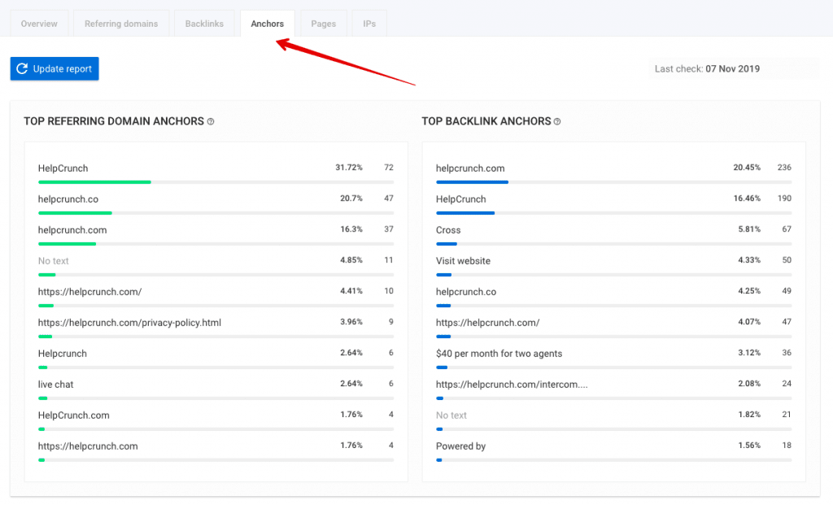Select No text in backlink anchors
This screenshot has width=833, height=505.
(x=451, y=415)
